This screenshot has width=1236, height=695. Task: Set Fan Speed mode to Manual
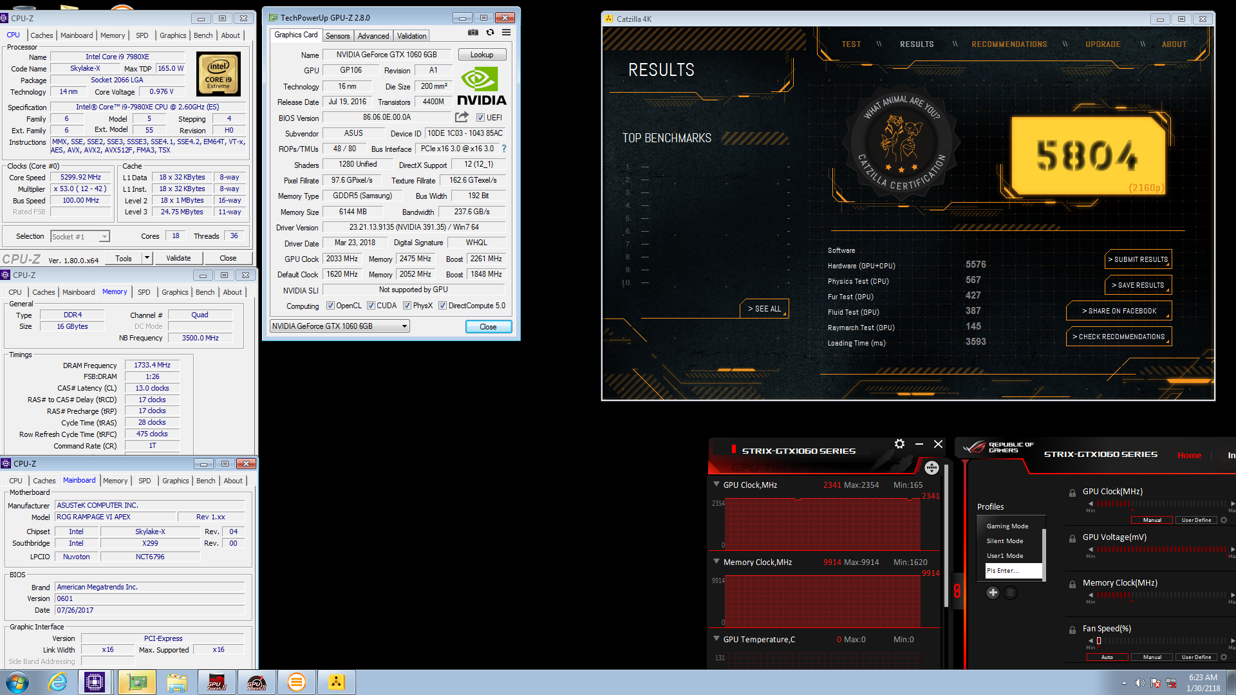coord(1152,657)
